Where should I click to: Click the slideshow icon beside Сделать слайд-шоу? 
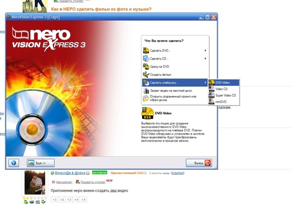click(x=146, y=83)
